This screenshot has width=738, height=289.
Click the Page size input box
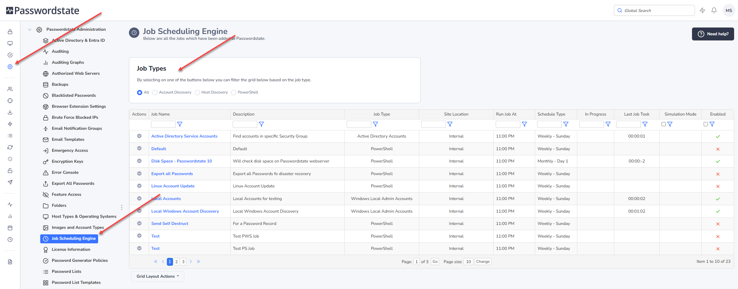[468, 262]
